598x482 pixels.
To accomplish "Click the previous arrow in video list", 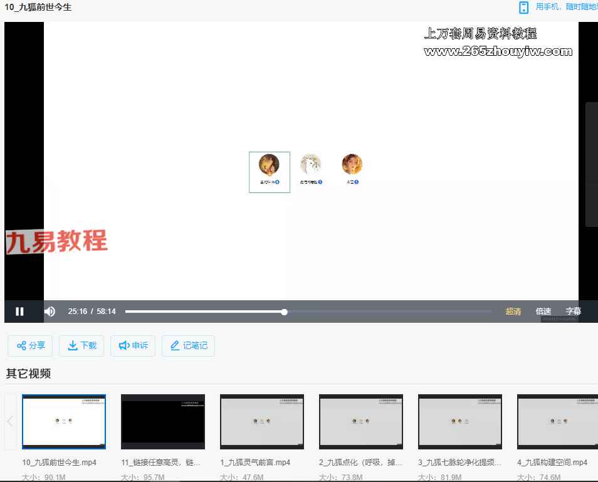I will [10, 421].
